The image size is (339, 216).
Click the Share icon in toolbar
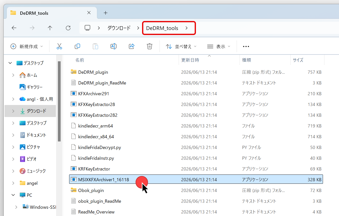(x=132, y=46)
